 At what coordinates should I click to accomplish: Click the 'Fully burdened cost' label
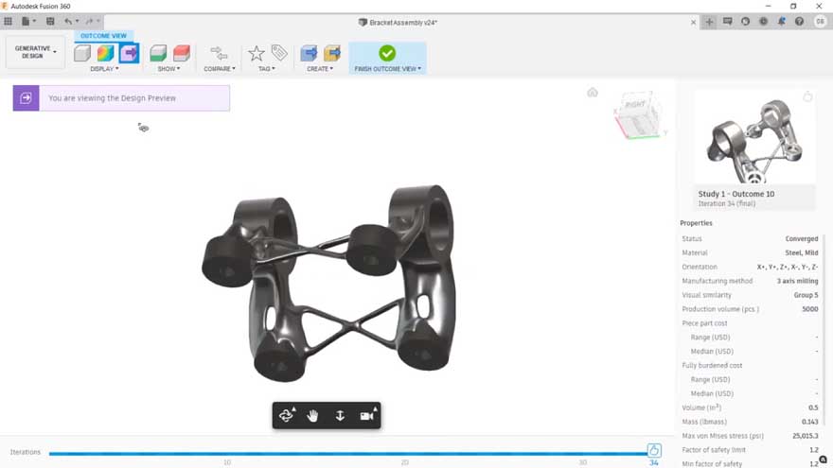click(712, 366)
